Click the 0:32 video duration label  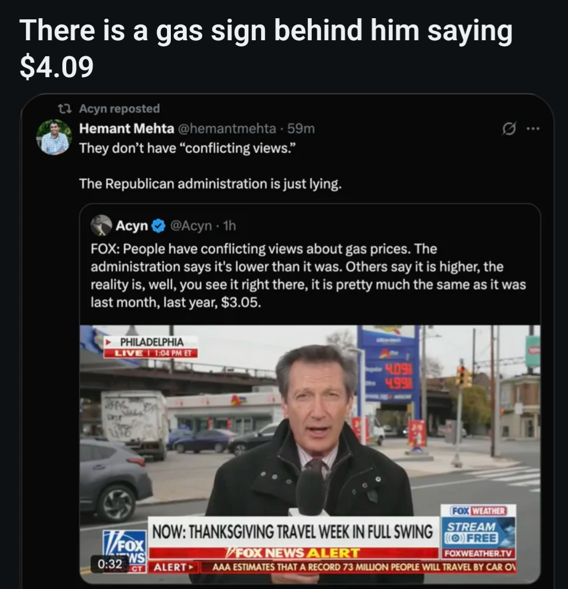tap(110, 564)
